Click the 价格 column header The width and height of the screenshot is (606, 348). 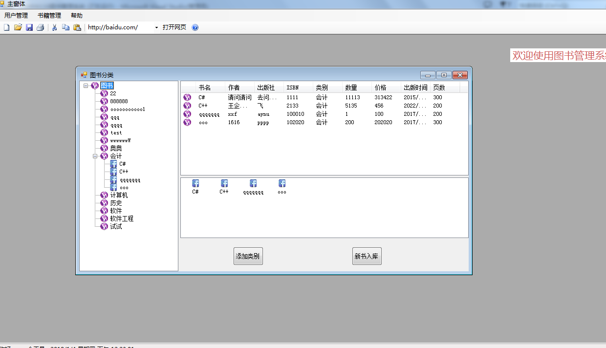pyautogui.click(x=387, y=87)
